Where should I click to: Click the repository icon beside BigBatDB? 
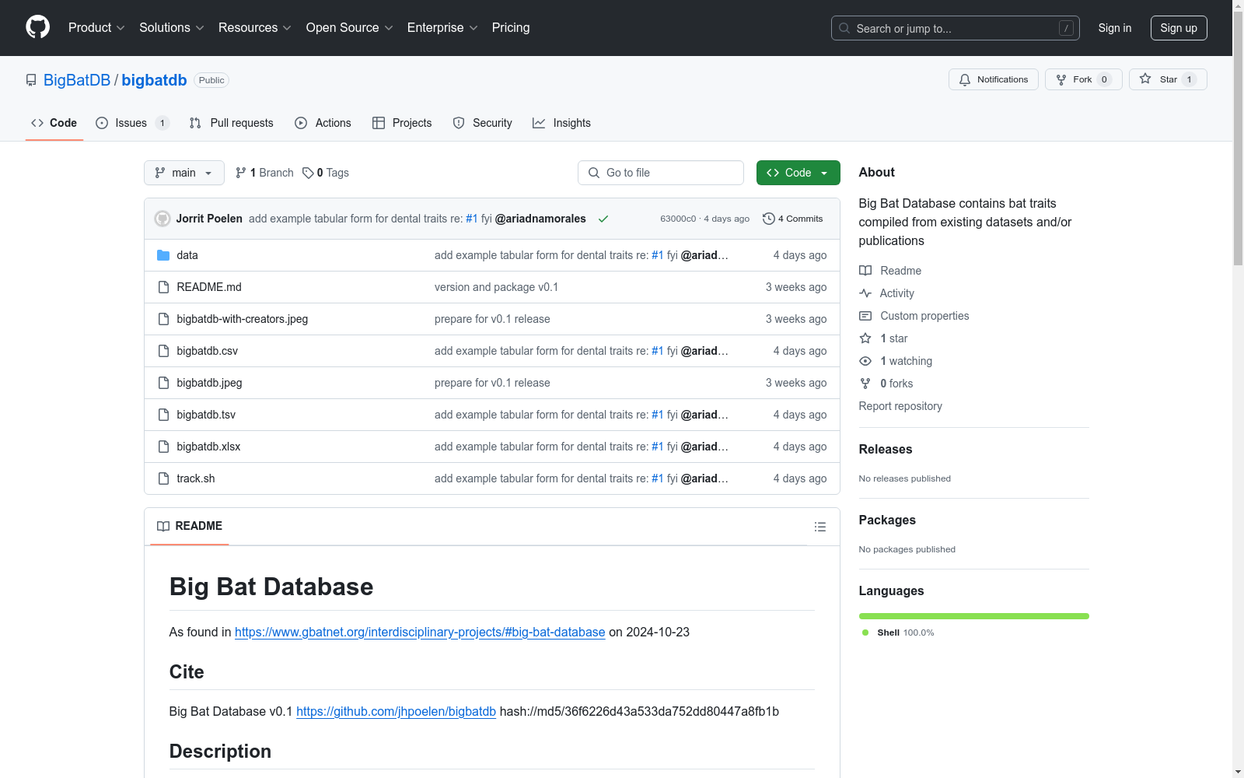(x=31, y=80)
